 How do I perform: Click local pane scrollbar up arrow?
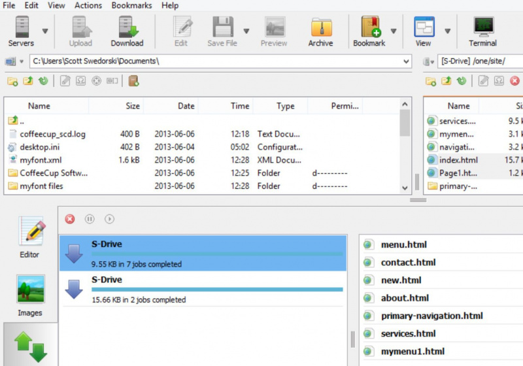tap(405, 105)
